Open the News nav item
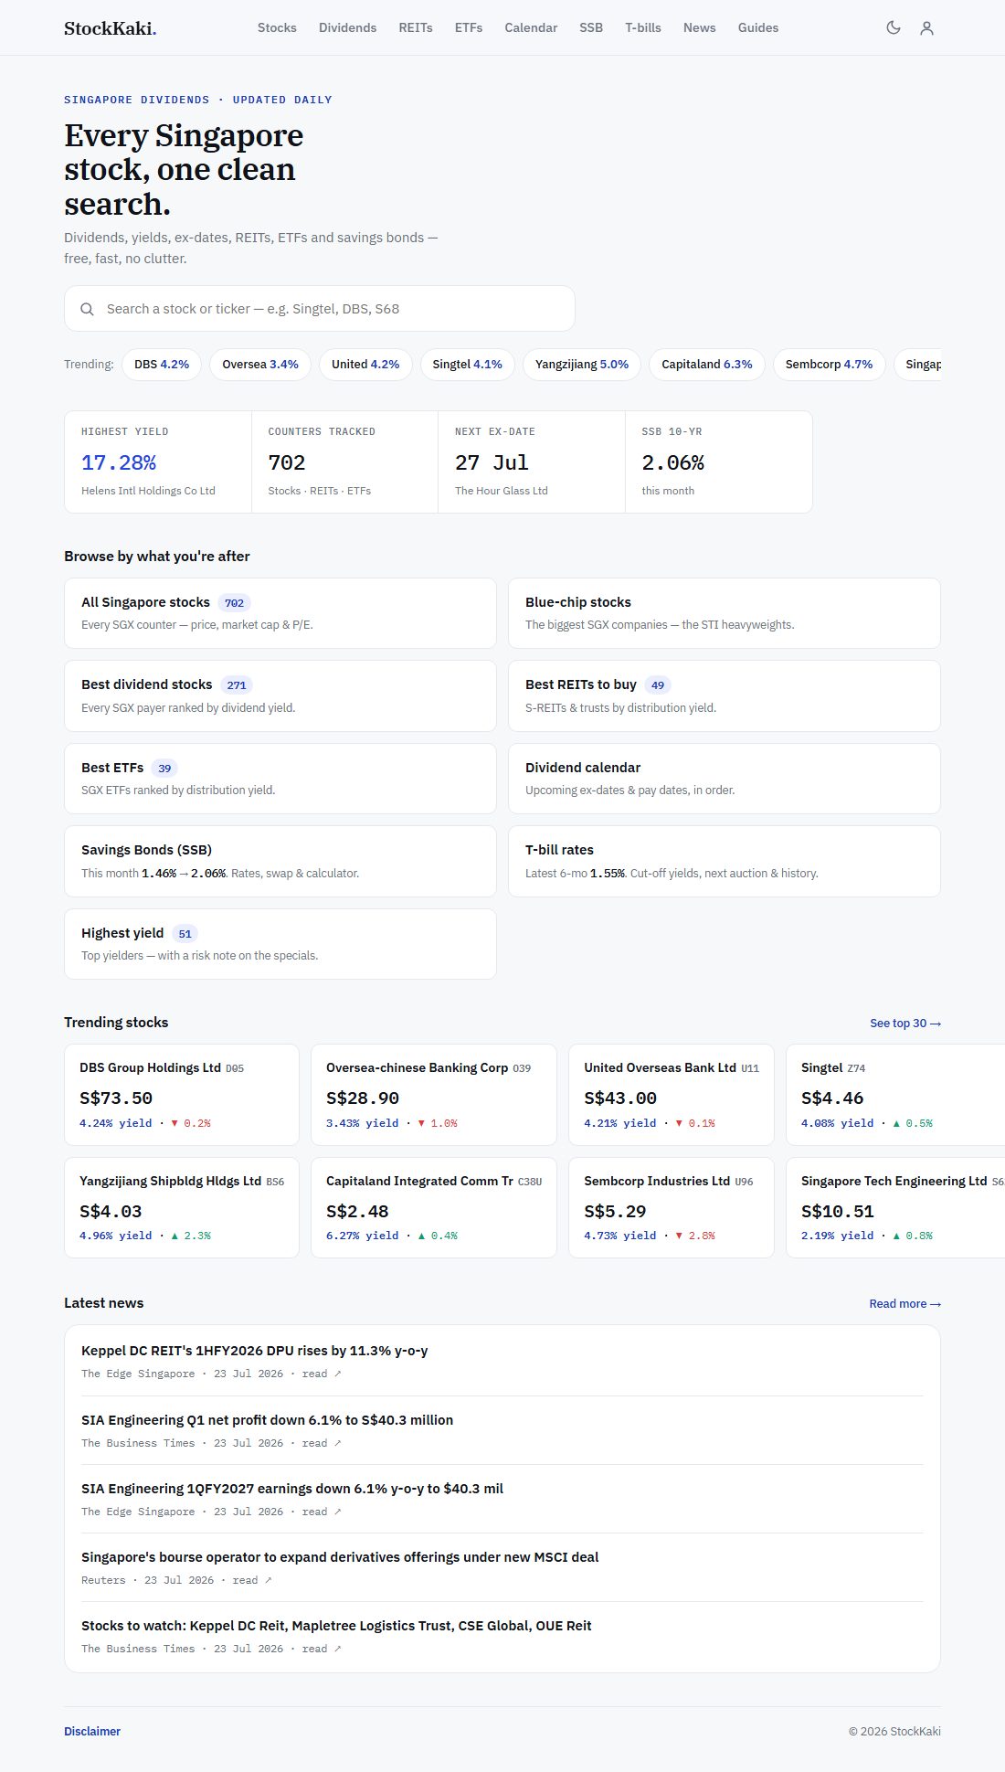 [700, 27]
